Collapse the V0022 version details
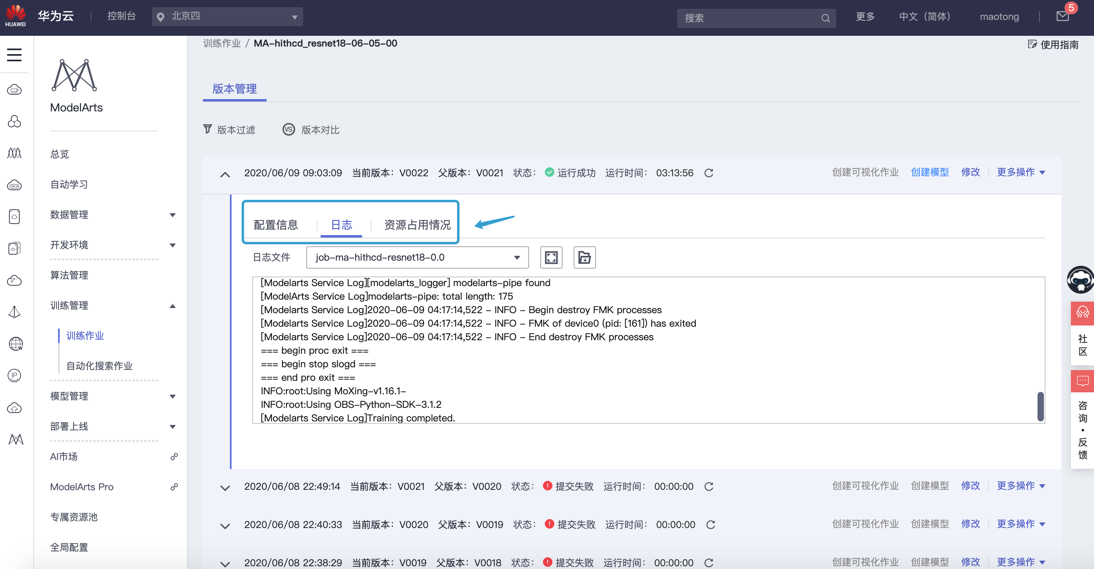 coord(225,174)
